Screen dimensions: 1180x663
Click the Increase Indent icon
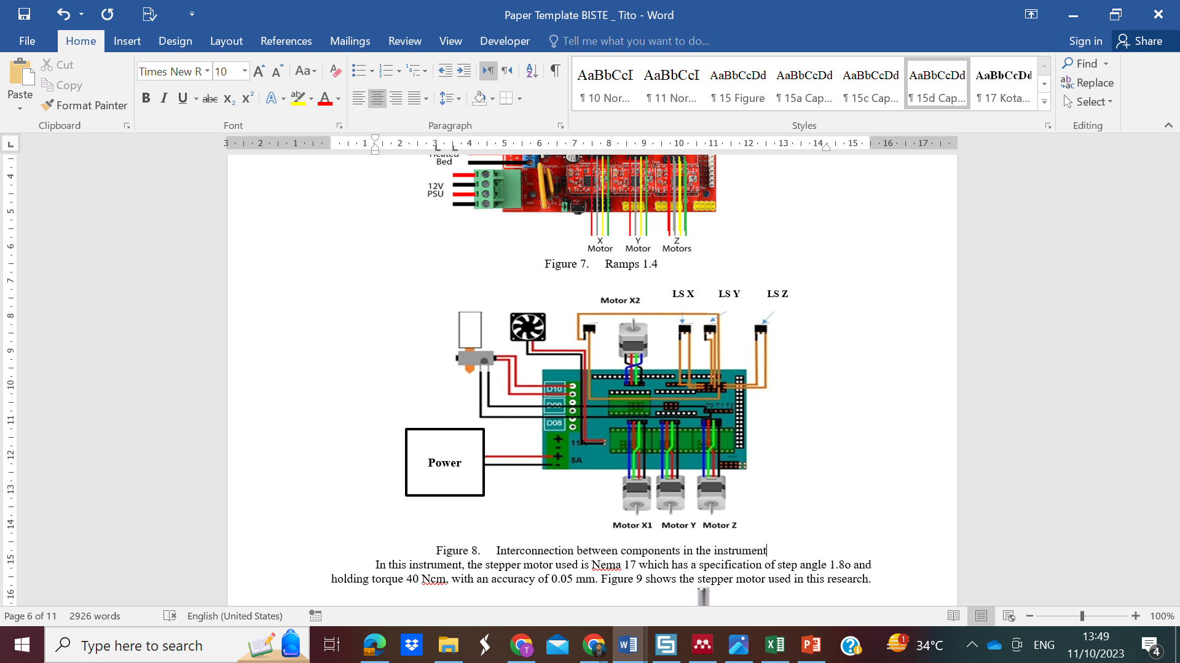(464, 71)
